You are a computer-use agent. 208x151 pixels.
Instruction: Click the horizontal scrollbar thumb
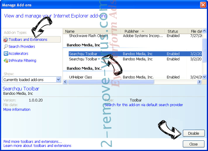pyautogui.click(x=111, y=82)
